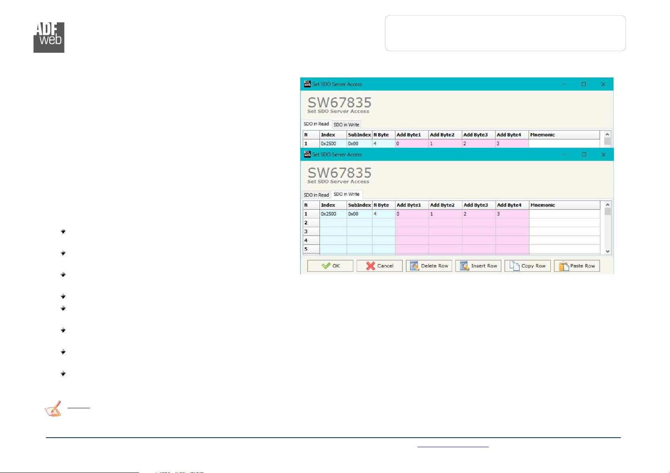Select Add Byte1 cell '0' in front window
Viewport: 670px width, 473px height.
[412, 214]
